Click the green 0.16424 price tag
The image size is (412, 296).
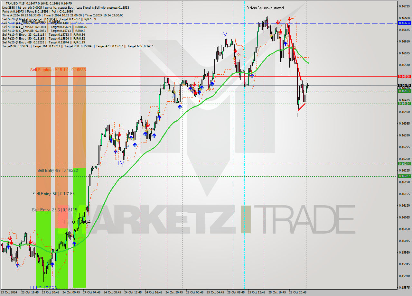pyautogui.click(x=404, y=103)
